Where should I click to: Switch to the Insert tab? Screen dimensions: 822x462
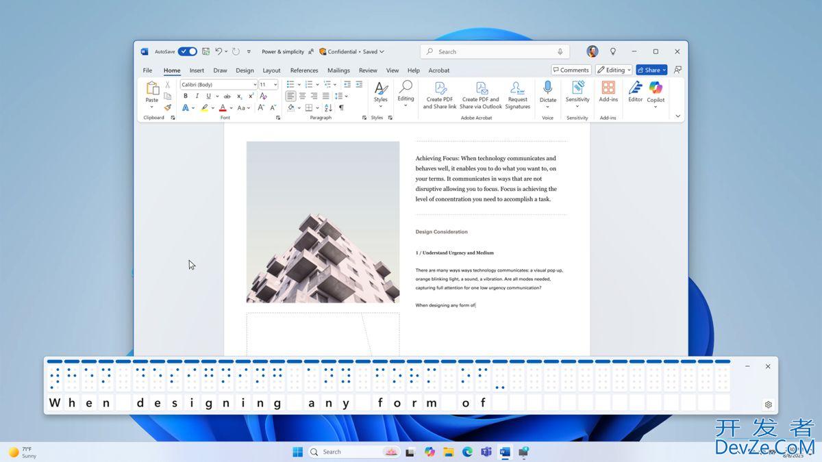[197, 70]
